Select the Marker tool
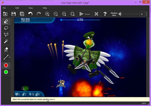The width and height of the screenshot is (151, 106). point(6,22)
